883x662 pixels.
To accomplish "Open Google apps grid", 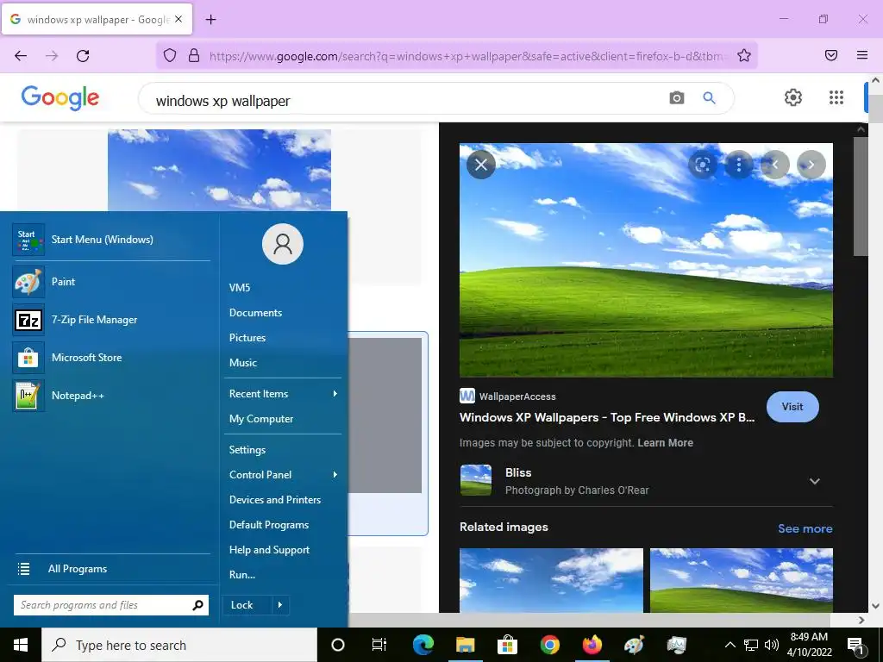I will pyautogui.click(x=836, y=97).
